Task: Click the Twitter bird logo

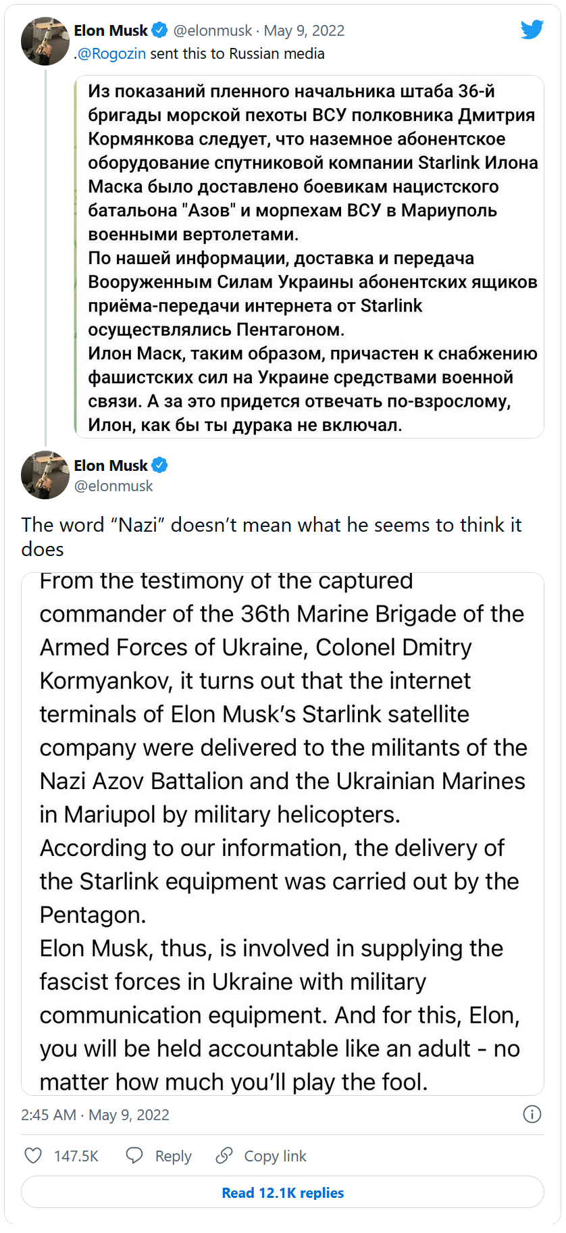Action: click(x=532, y=30)
